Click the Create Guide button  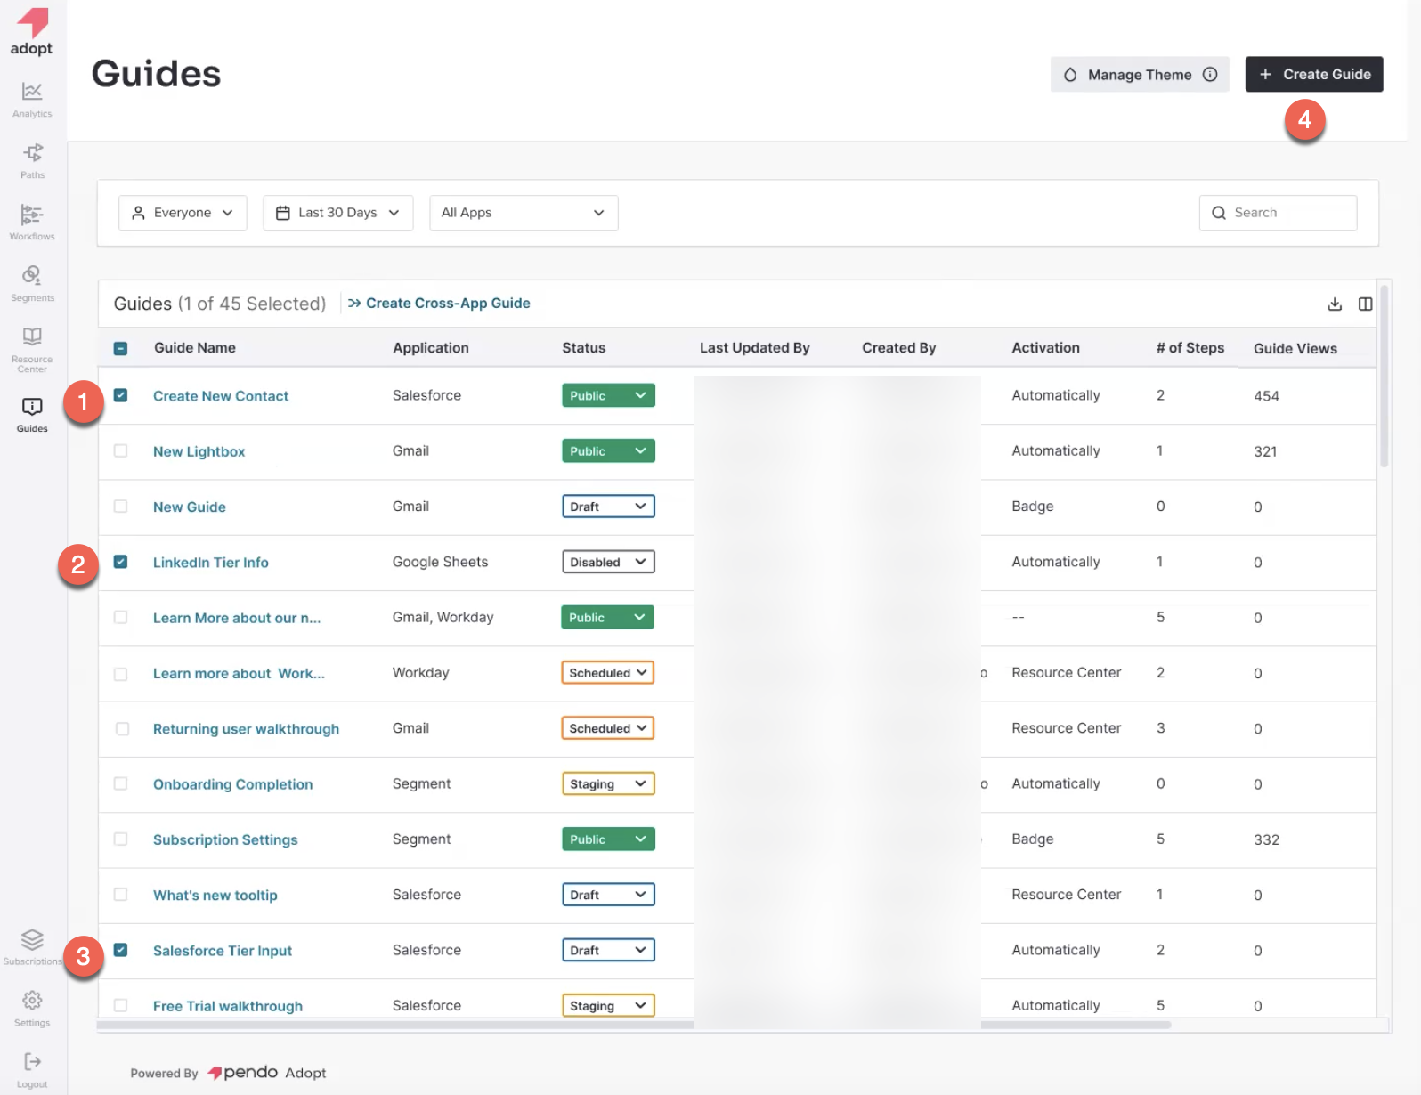point(1314,74)
